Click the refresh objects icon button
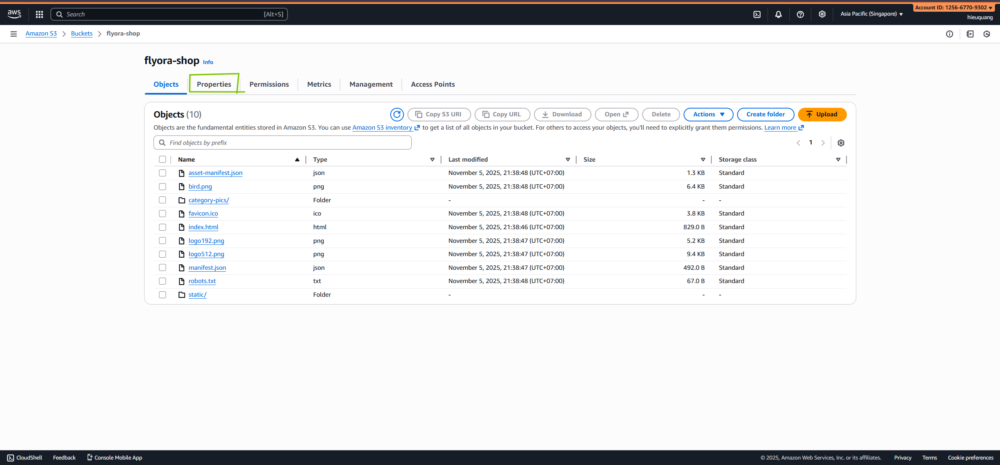The image size is (1000, 465). click(396, 114)
